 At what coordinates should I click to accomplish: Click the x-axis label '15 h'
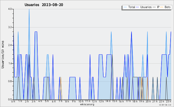pos(115,101)
